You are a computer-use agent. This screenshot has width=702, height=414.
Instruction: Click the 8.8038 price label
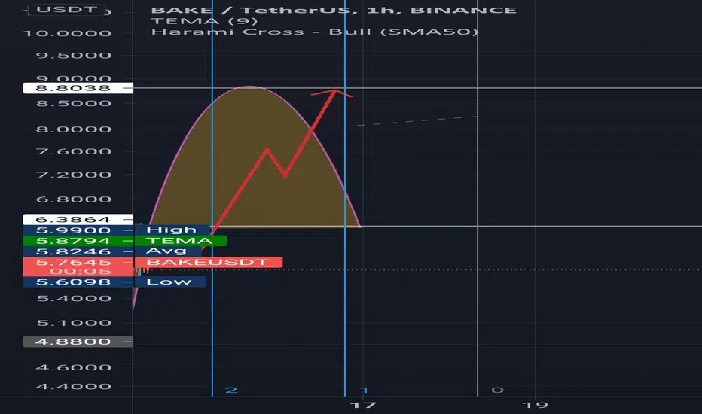point(78,88)
